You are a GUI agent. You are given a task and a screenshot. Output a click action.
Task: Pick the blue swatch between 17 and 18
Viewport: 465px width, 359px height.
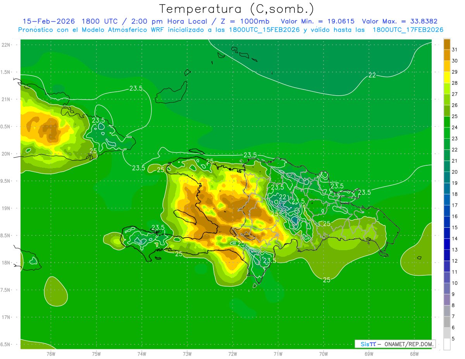(447, 199)
